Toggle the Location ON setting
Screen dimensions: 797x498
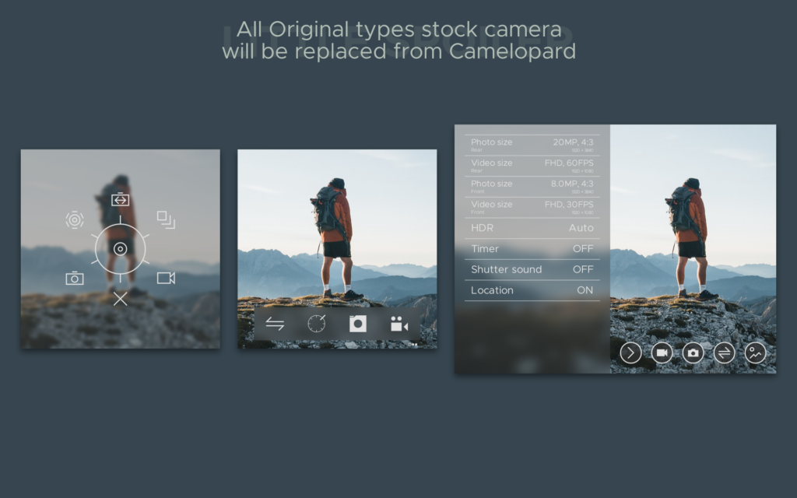[532, 291]
